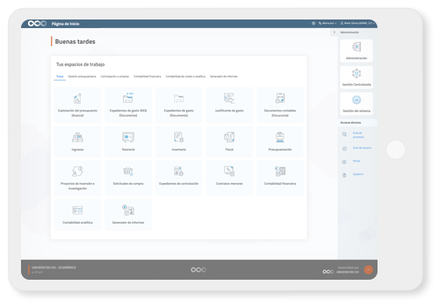Open Documentos contables (Docuconta) icon
Image resolution: width=439 pixels, height=307 pixels.
(x=280, y=98)
